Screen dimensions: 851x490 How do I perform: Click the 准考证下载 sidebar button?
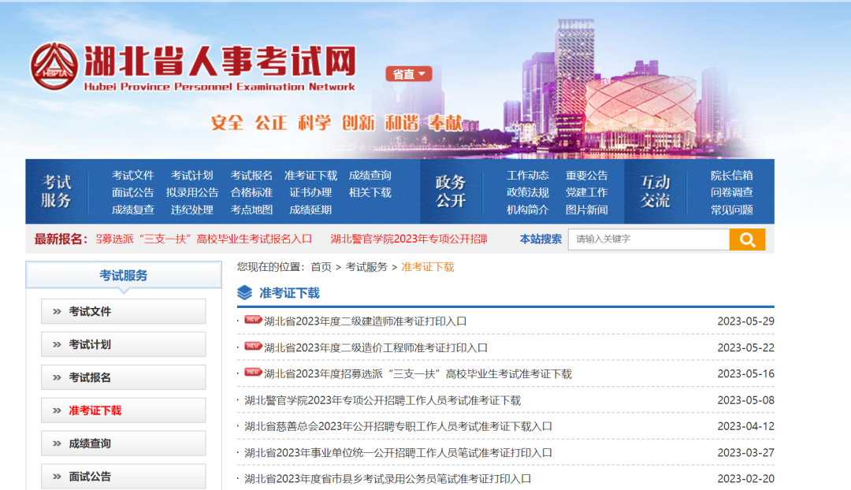click(93, 410)
